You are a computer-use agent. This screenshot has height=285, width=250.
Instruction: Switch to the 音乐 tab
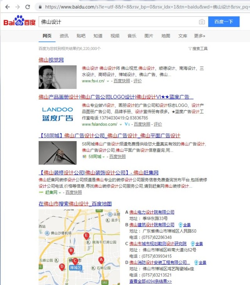click(132, 36)
